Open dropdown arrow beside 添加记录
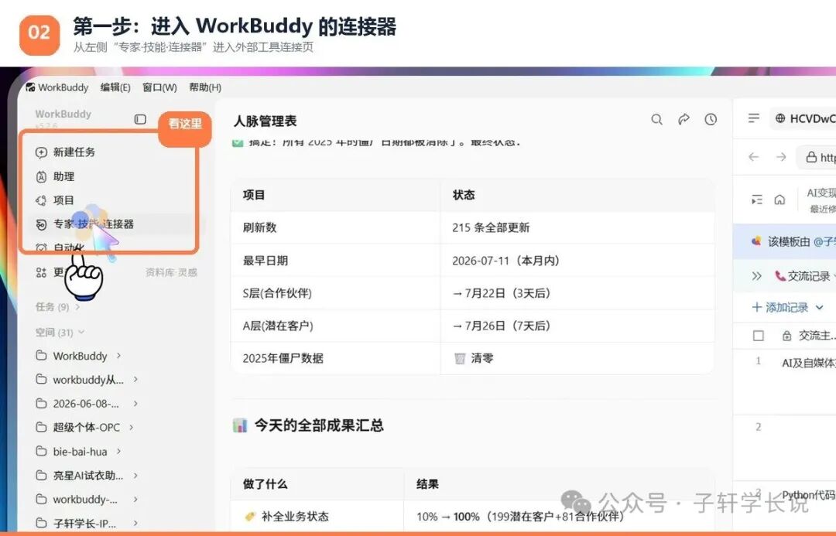The height and width of the screenshot is (536, 836). point(820,307)
